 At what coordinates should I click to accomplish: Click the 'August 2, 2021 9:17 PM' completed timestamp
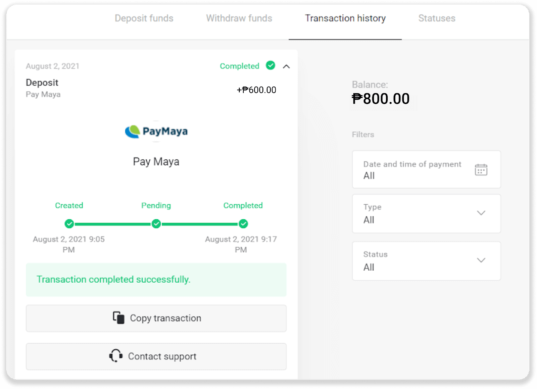coord(241,244)
